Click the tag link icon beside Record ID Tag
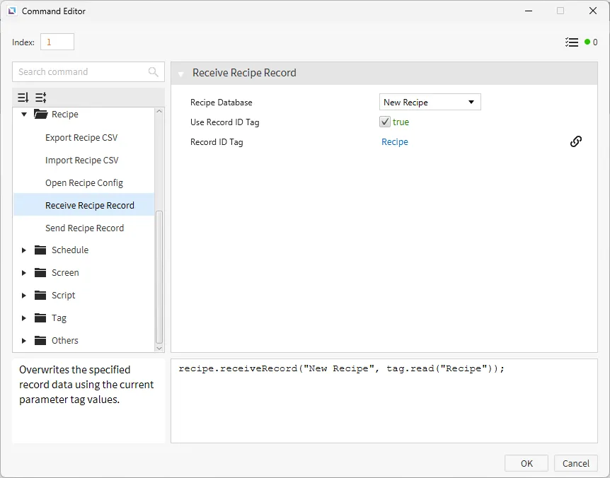 point(576,141)
